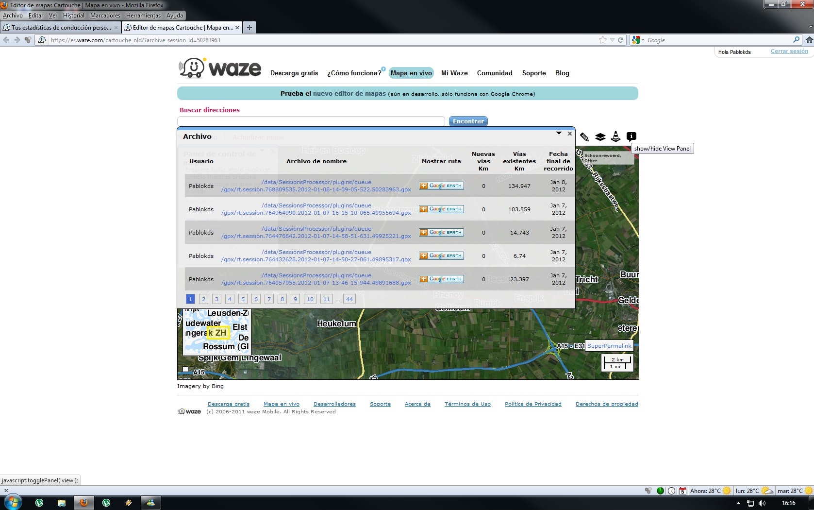Click Google Earth button for Jan 8 session
814x510 pixels.
point(441,186)
